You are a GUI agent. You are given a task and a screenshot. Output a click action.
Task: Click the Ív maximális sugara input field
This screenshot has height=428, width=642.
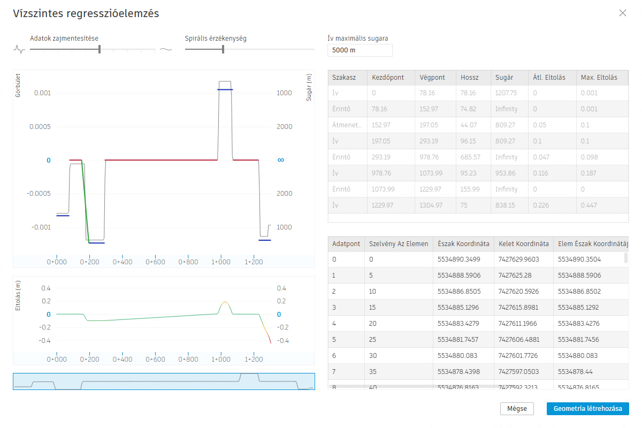pyautogui.click(x=360, y=50)
